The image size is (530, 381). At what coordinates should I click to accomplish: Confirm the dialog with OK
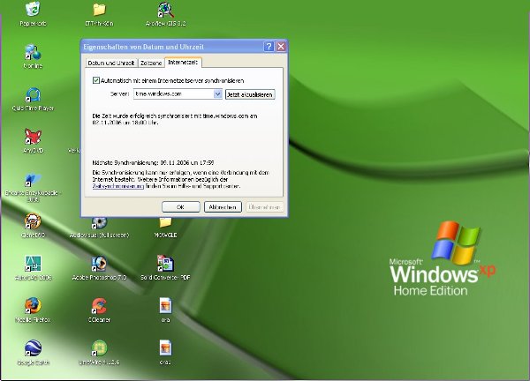coord(181,207)
